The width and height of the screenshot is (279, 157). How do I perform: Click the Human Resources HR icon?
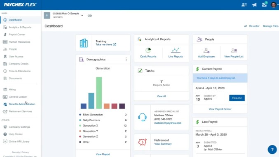click(5, 42)
